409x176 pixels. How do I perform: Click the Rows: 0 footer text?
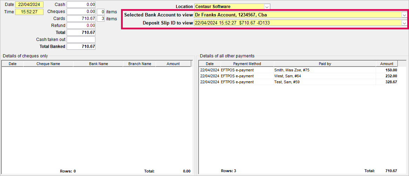67,171
